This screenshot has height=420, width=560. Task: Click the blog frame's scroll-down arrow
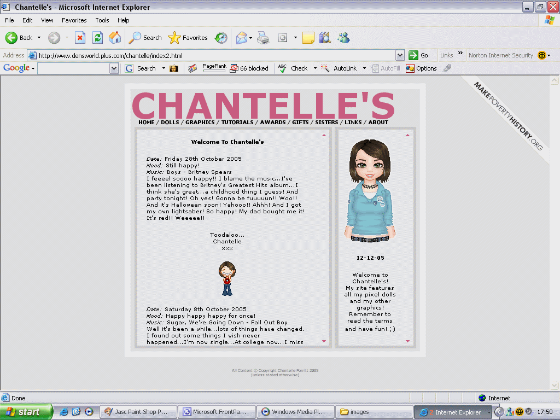click(324, 341)
